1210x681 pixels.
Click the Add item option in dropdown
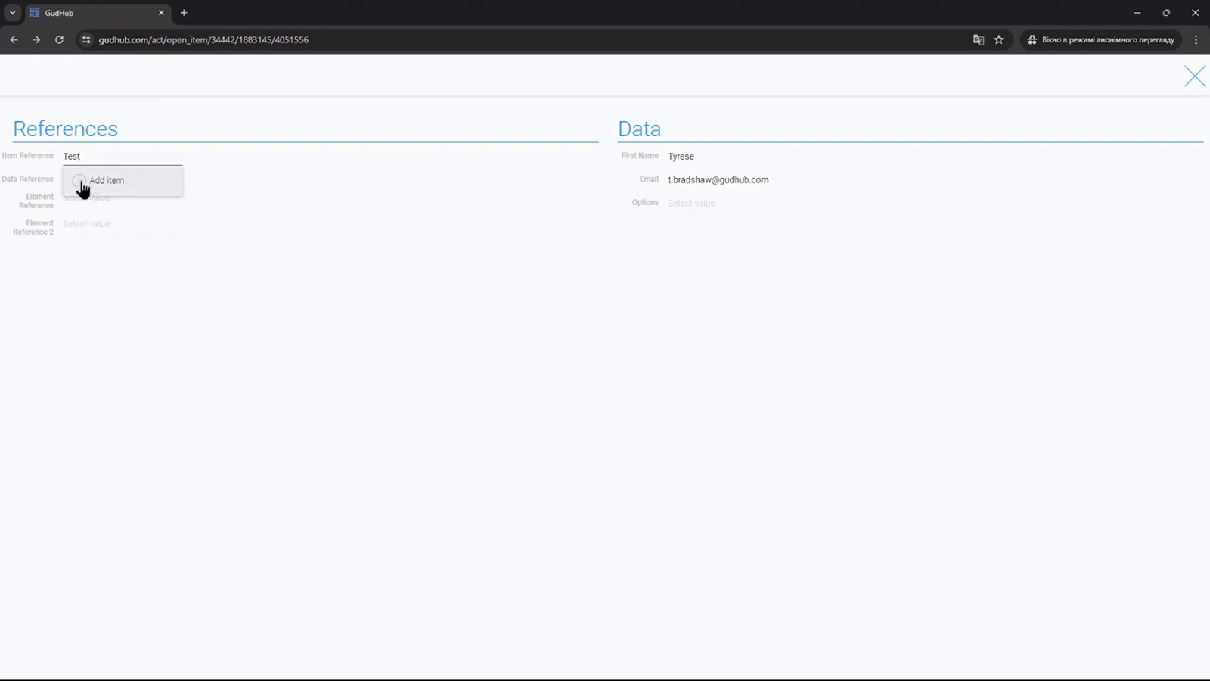click(x=123, y=181)
